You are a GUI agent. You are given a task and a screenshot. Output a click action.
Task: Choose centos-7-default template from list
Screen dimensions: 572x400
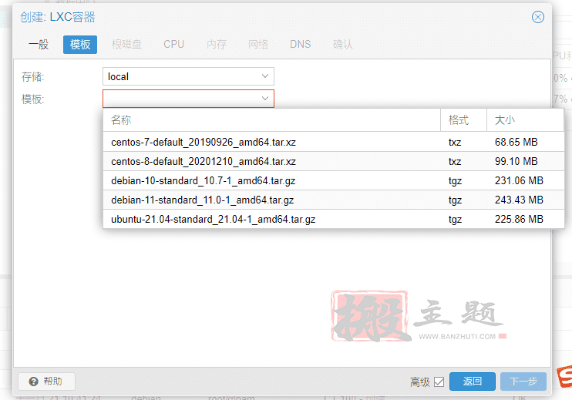click(x=204, y=143)
